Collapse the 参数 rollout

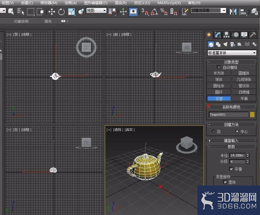(231, 146)
